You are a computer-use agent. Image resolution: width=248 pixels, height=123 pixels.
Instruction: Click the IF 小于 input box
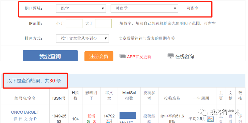74,24
